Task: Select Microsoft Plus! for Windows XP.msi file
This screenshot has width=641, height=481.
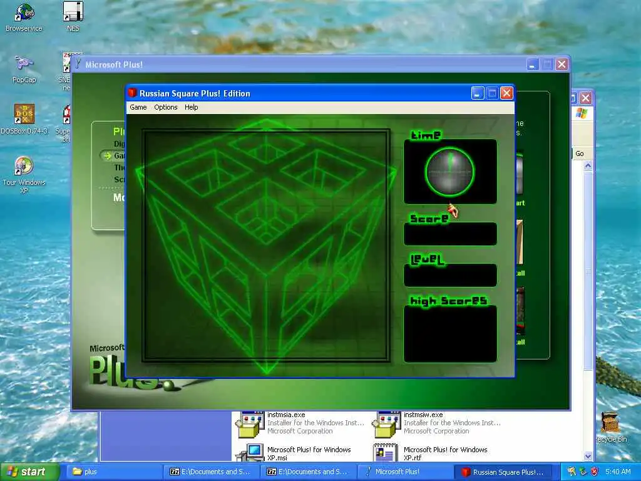Action: 294,453
